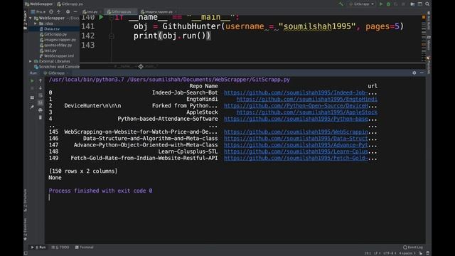Image resolution: width=455 pixels, height=256 pixels.
Task: Open the Python-Open-Source DeviceHunter link
Action: 296,106
